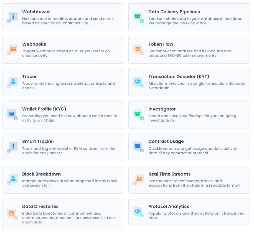Viewport: 254px width, 234px height.
Task: Click the Protocol Analytics group icon
Action: click(138, 211)
